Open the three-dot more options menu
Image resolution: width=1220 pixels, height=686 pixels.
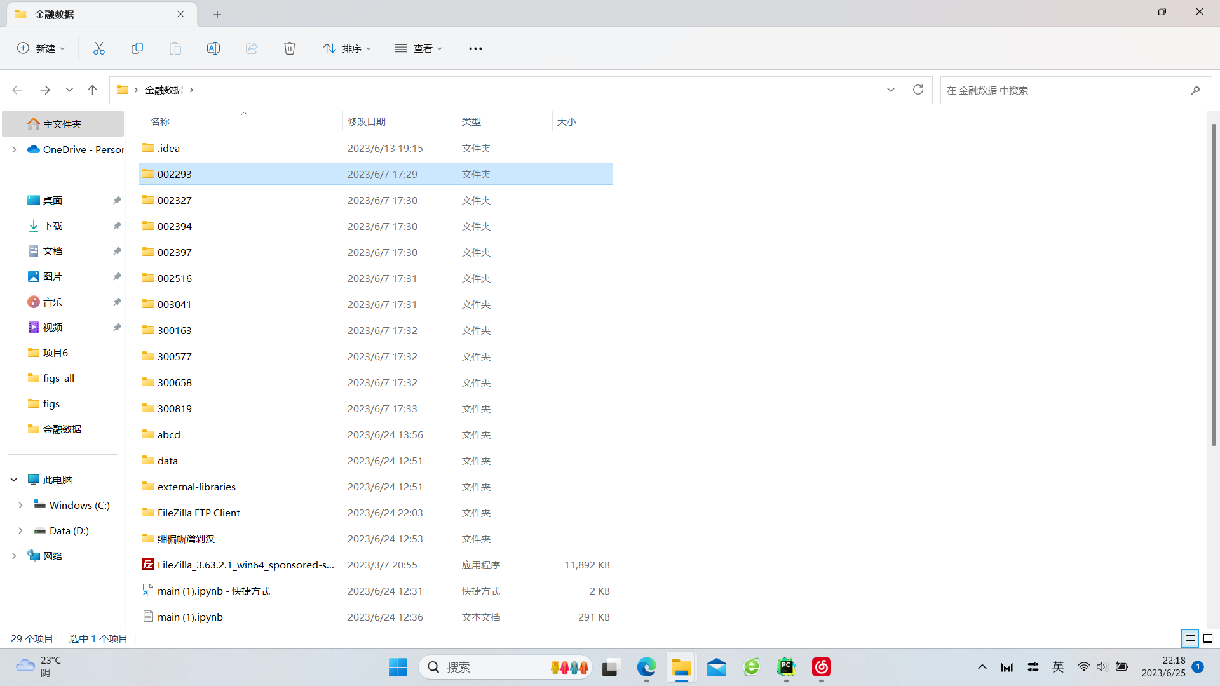click(x=475, y=48)
